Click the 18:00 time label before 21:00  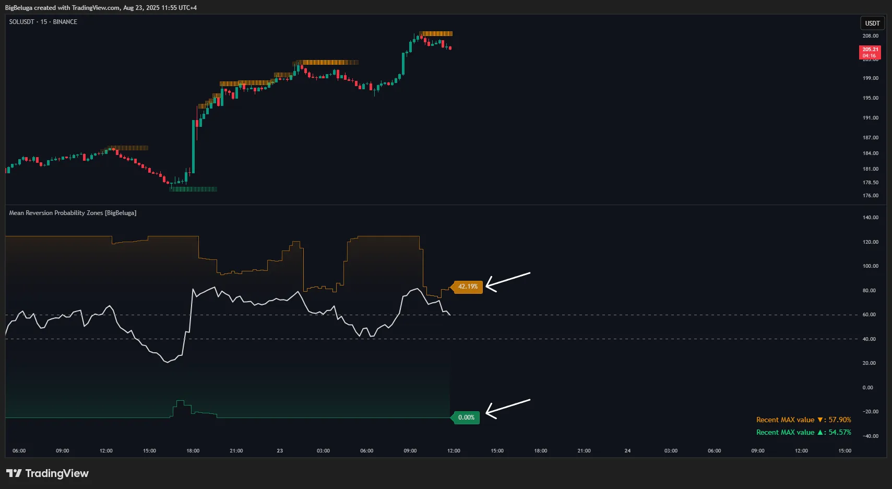[x=193, y=451]
